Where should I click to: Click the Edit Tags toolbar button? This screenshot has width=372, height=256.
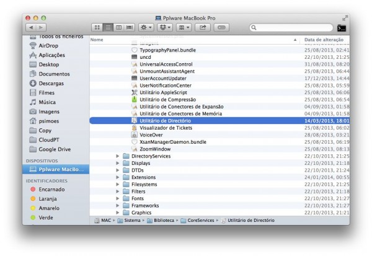coord(221,27)
